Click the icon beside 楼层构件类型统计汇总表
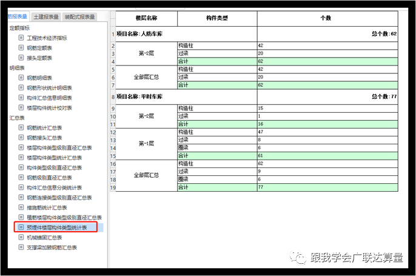Screen dimensions: 416x276 click(x=21, y=157)
